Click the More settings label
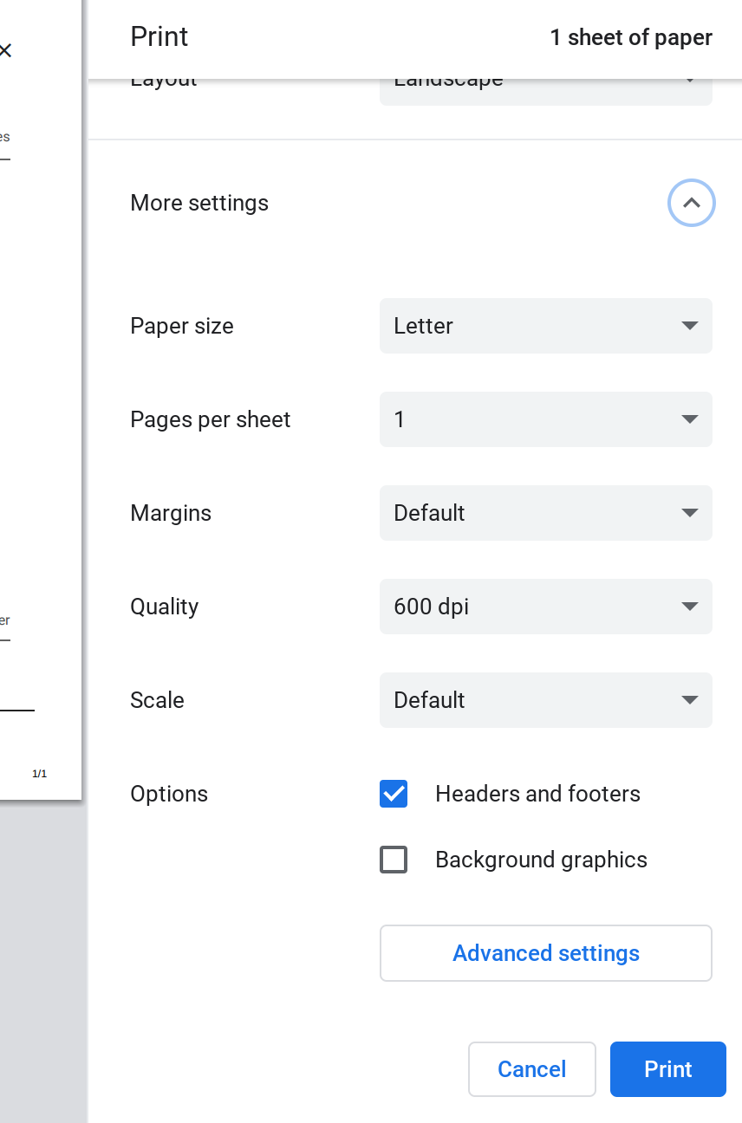742x1123 pixels. 199,203
